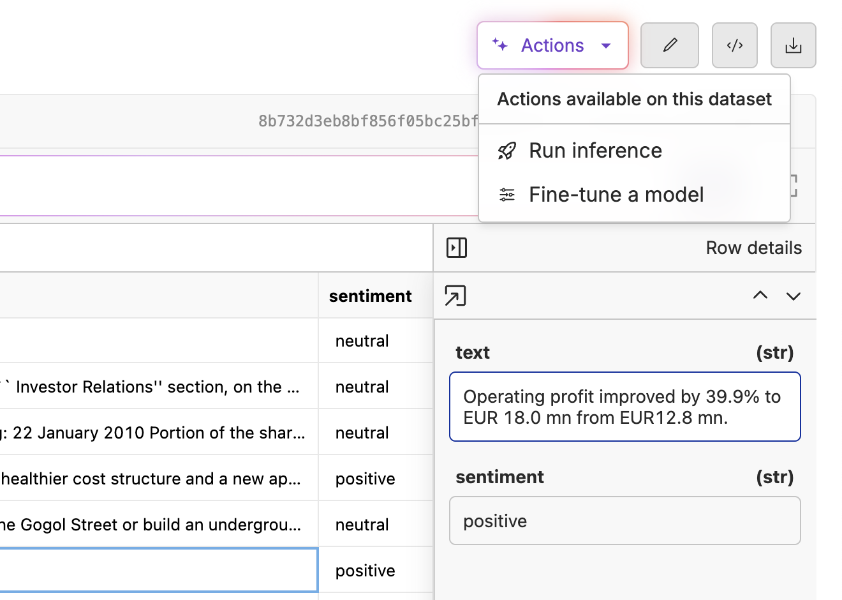Click the download dataset icon

coord(793,45)
